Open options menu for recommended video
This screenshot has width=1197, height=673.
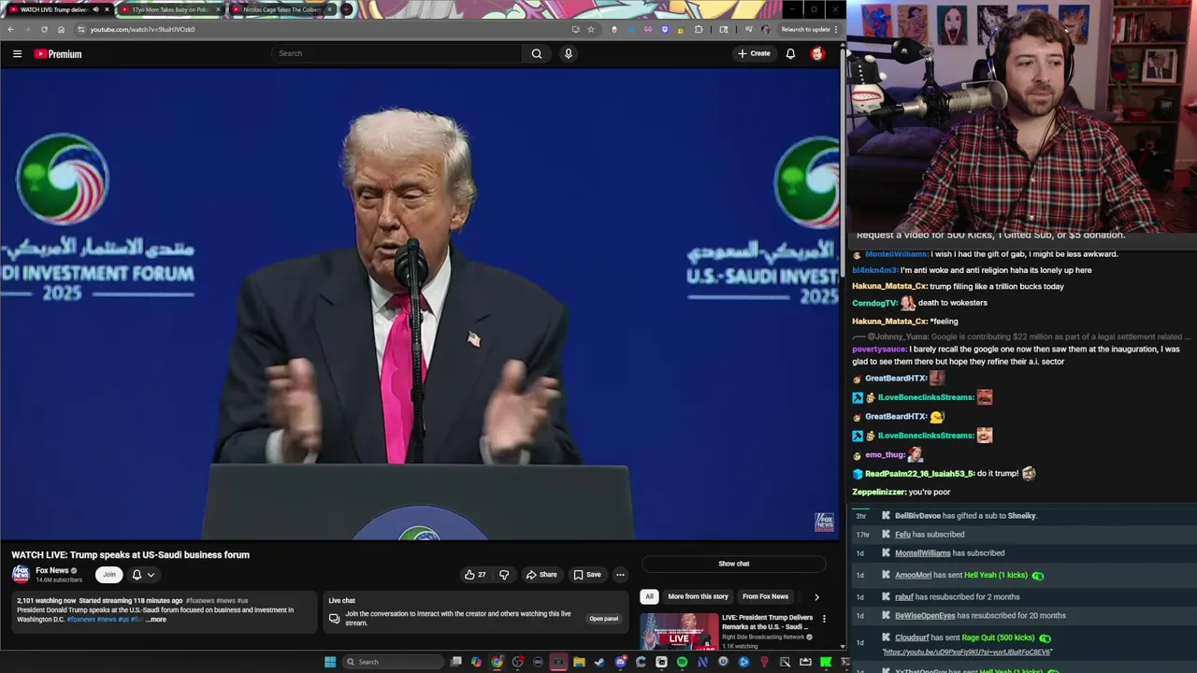(824, 619)
